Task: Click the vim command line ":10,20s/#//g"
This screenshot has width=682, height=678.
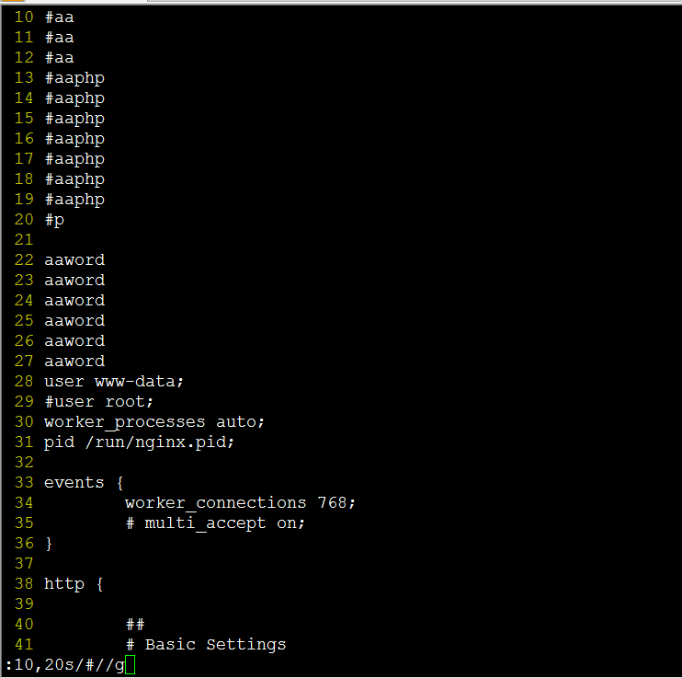Action: 65,665
